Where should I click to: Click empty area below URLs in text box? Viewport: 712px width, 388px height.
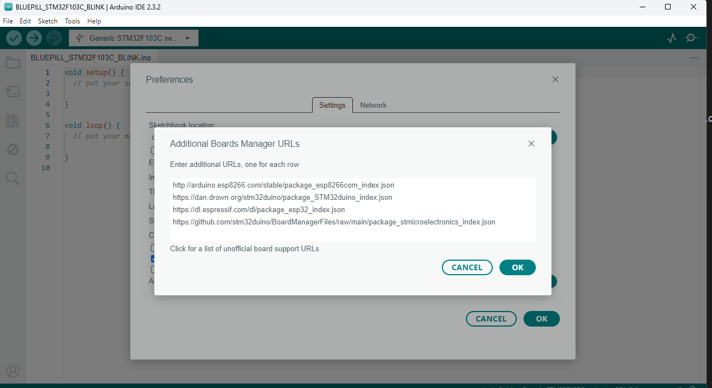353,234
